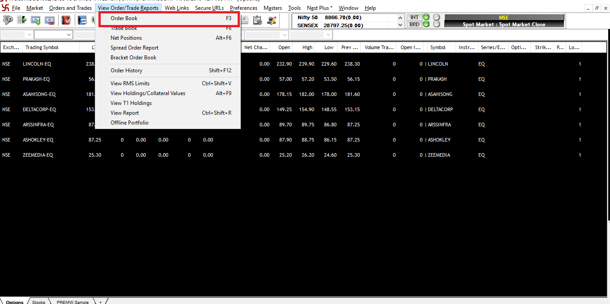610x304 pixels.
Task: Open sell order entry (red minus icon)
Action: point(50,20)
